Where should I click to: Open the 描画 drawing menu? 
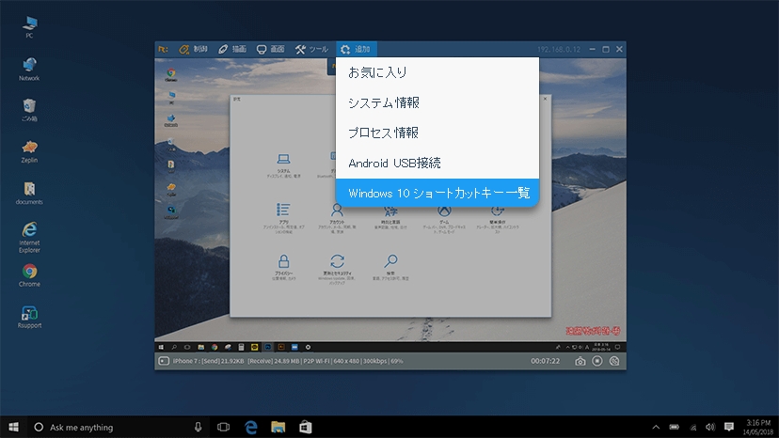point(232,49)
